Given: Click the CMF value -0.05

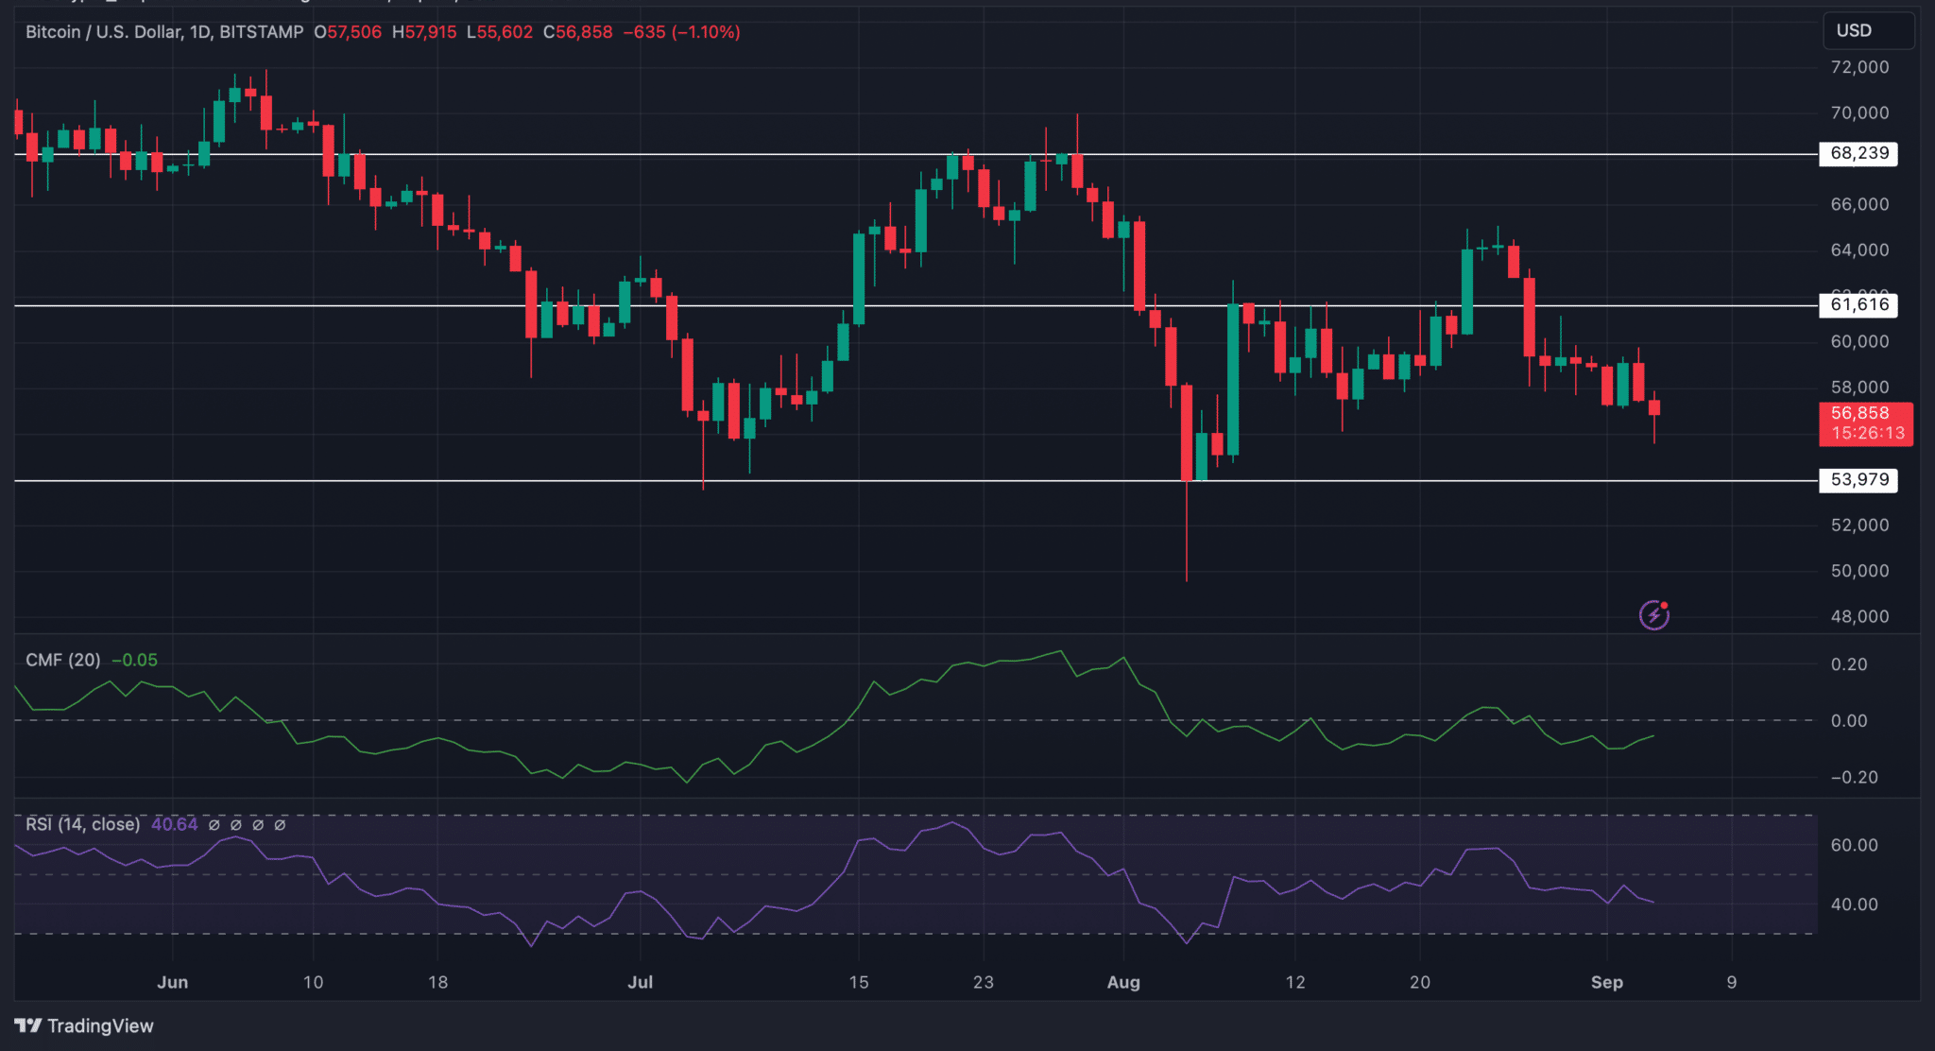Looking at the screenshot, I should point(134,660).
